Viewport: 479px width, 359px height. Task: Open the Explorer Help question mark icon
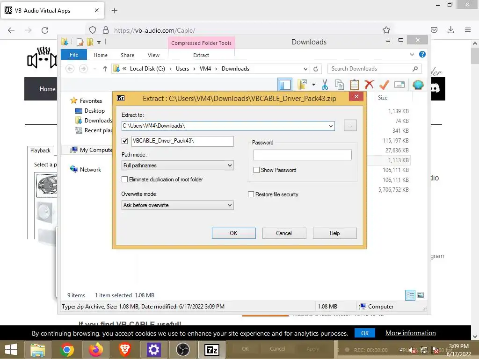click(x=422, y=54)
